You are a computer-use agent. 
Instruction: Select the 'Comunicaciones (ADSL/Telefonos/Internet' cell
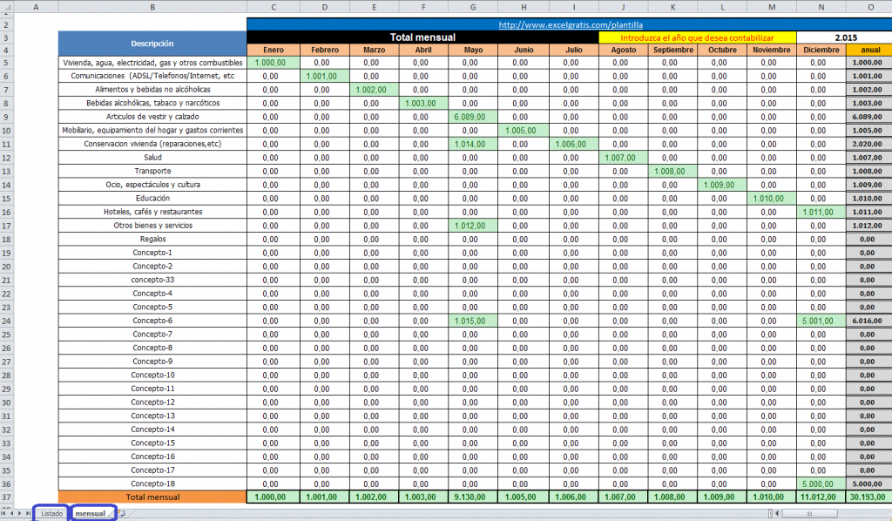click(152, 76)
